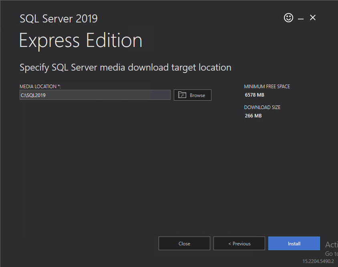Screen dimensions: 338x267
Task: Click the SQL Server 2019 title
Action: 58,18
